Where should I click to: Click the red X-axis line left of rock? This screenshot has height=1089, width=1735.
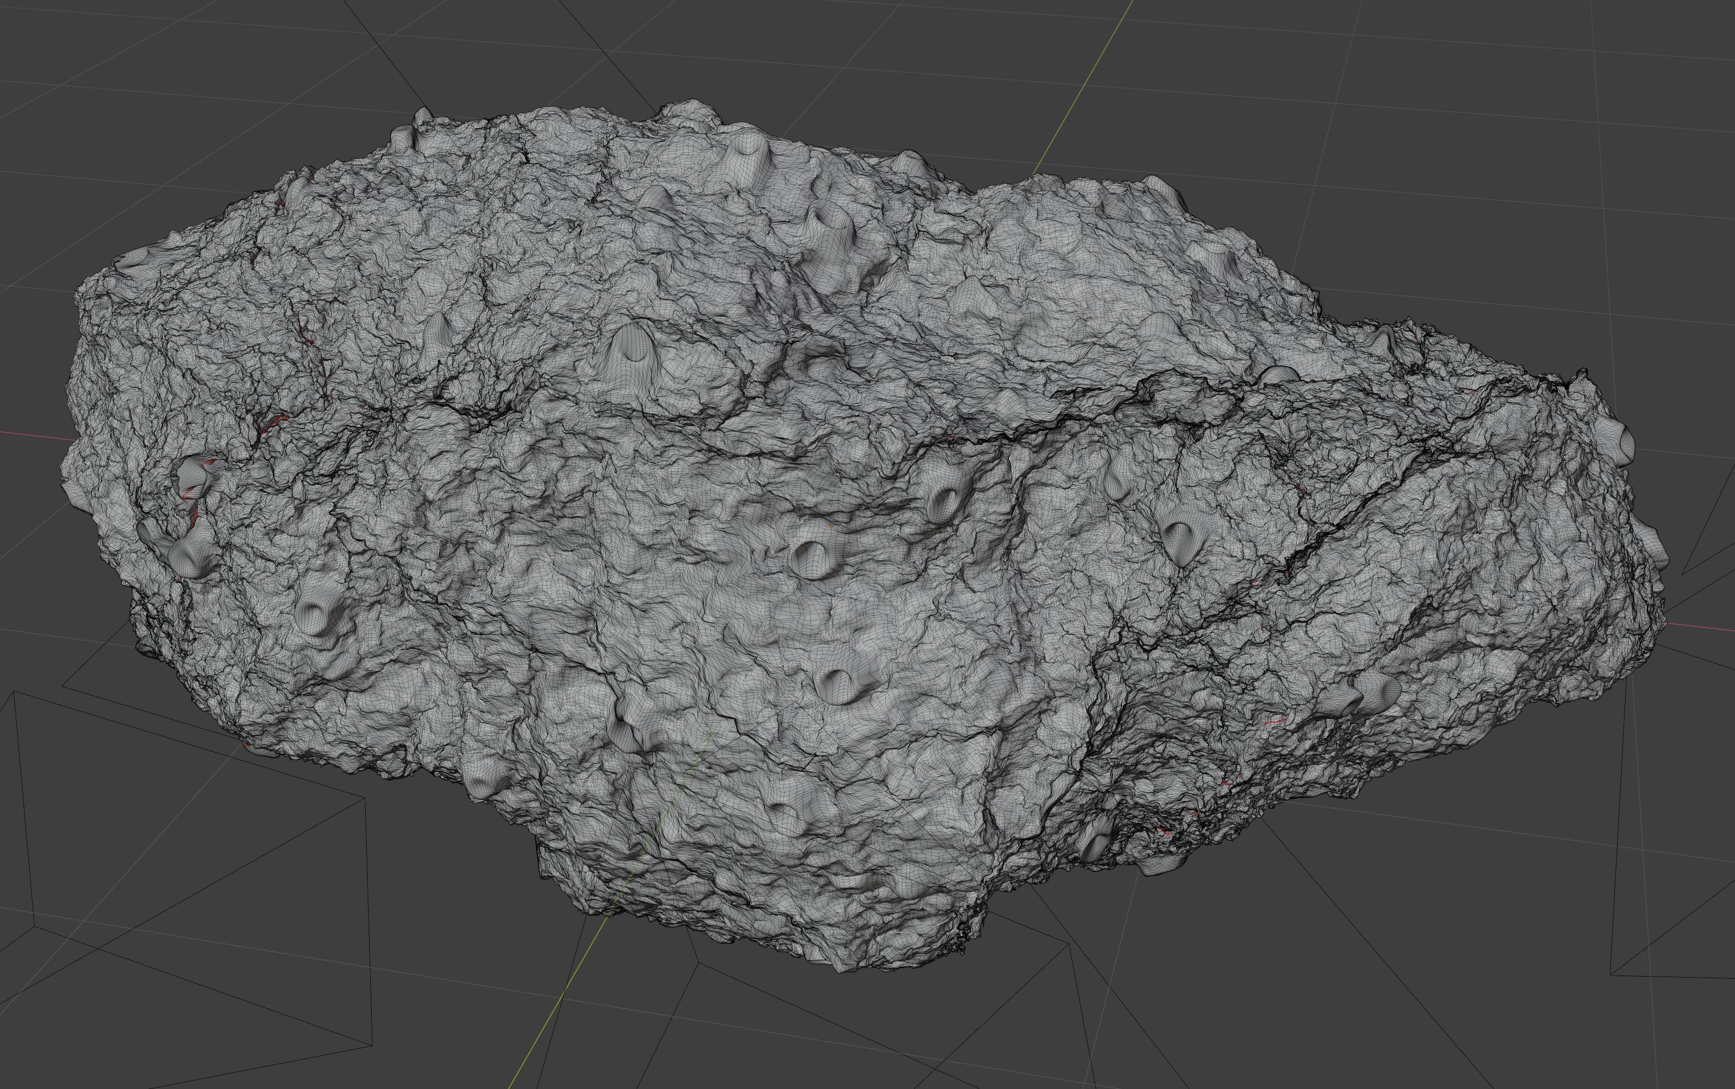point(32,435)
